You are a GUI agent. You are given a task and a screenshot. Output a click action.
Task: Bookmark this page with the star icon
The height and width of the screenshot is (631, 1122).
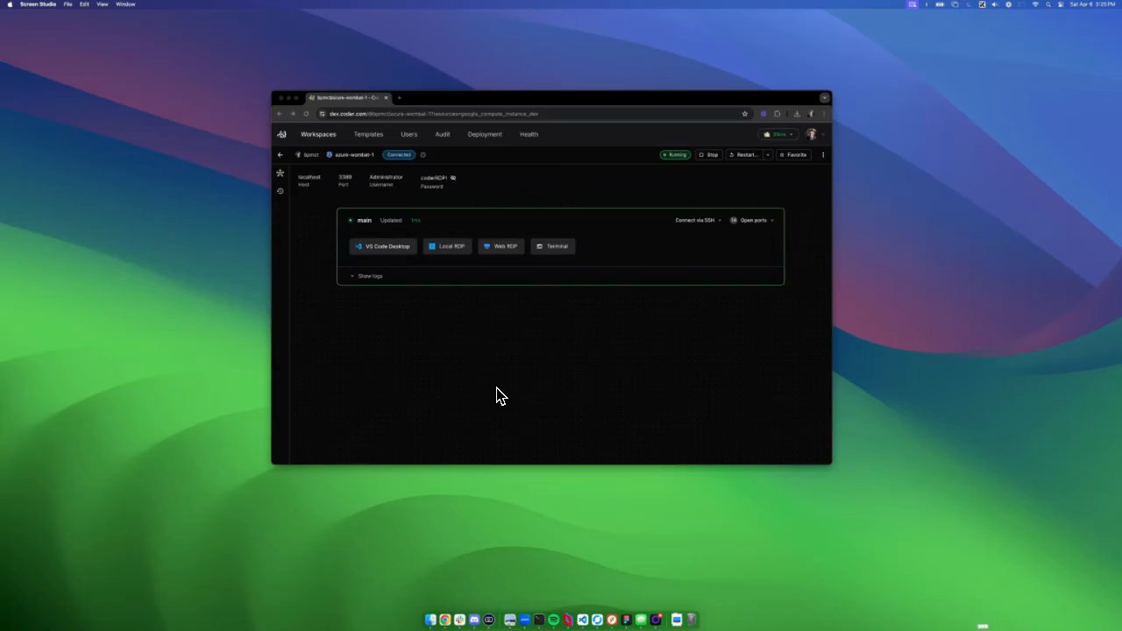click(x=745, y=114)
